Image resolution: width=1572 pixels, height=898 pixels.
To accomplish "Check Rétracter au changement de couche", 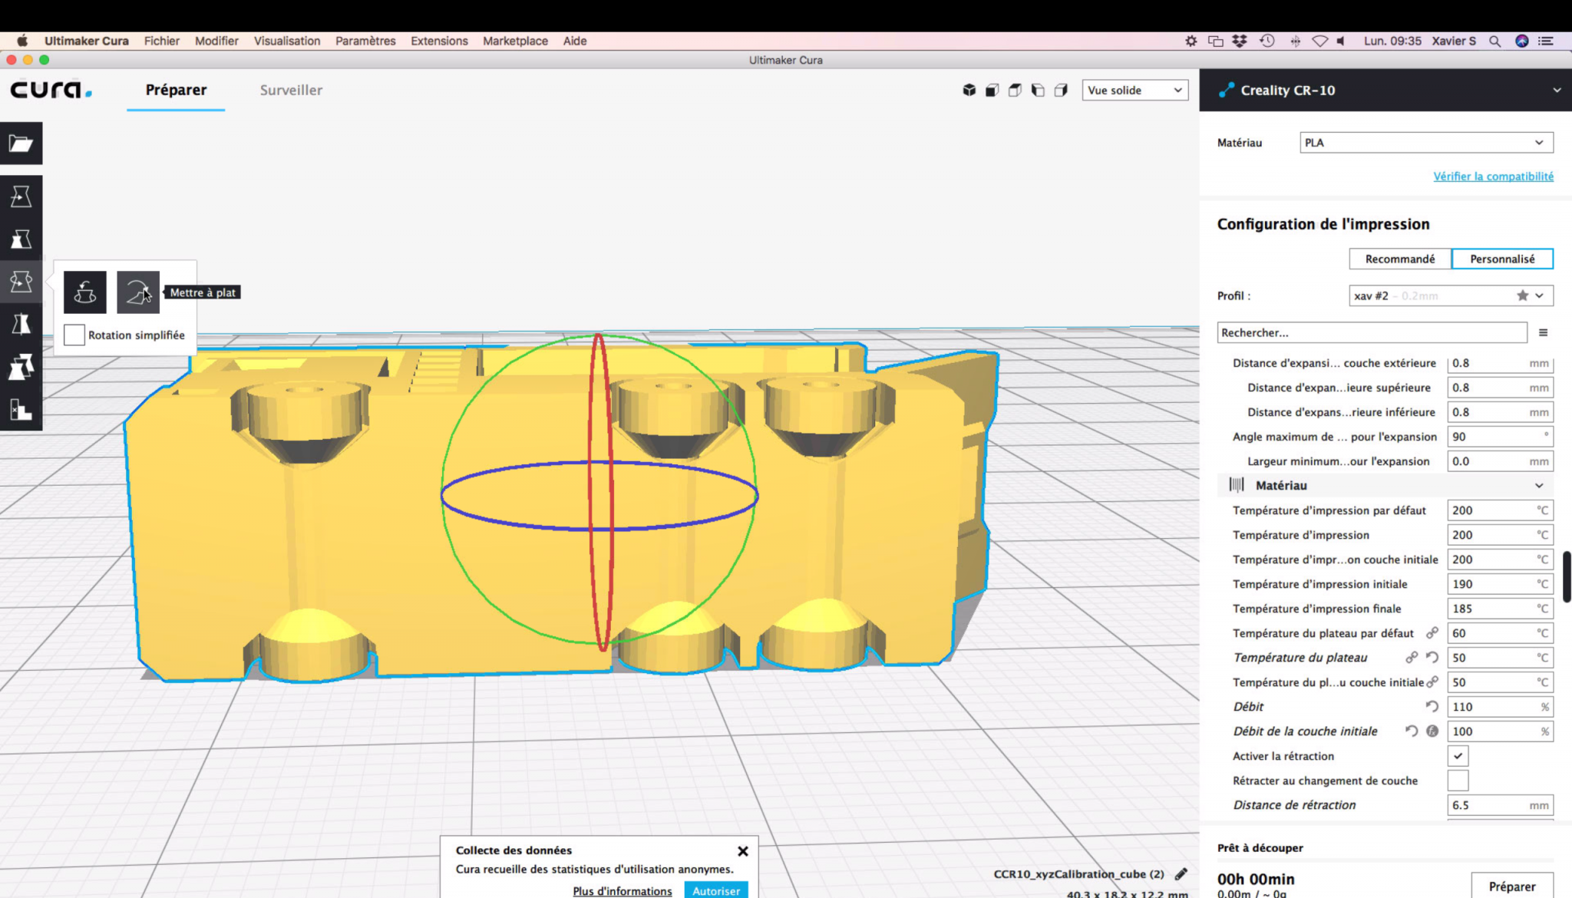I will (x=1458, y=781).
